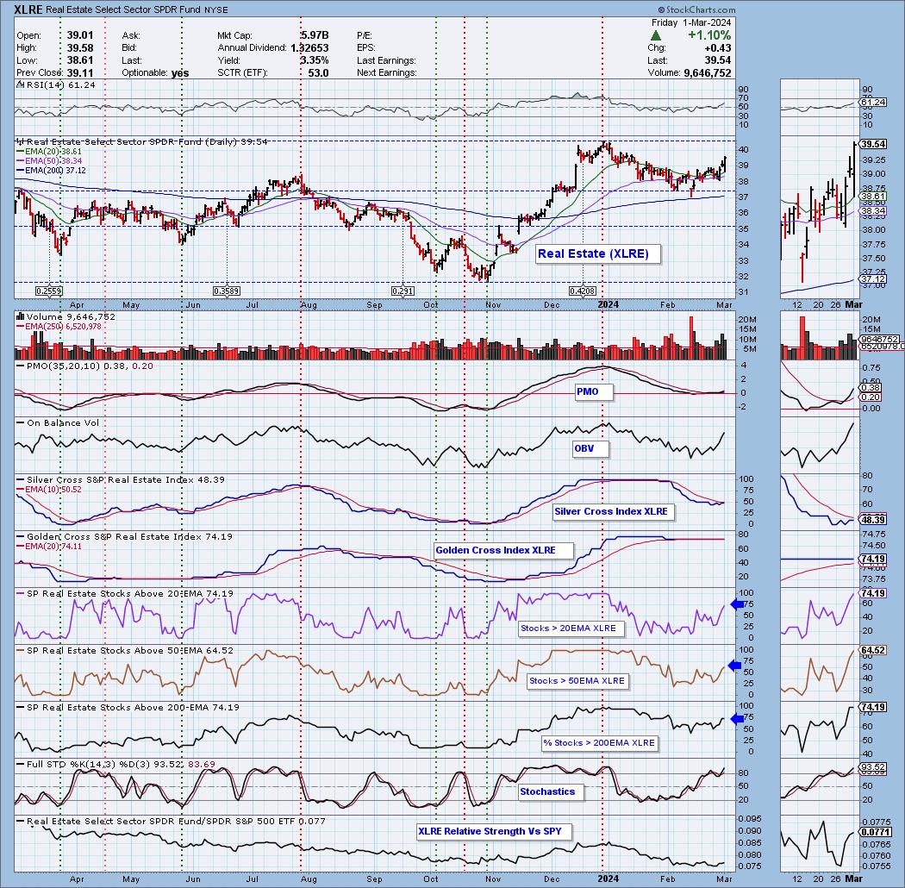Click the "Stocks Above 50-EMA 64.52" panel label
905x888 pixels.
tap(125, 650)
